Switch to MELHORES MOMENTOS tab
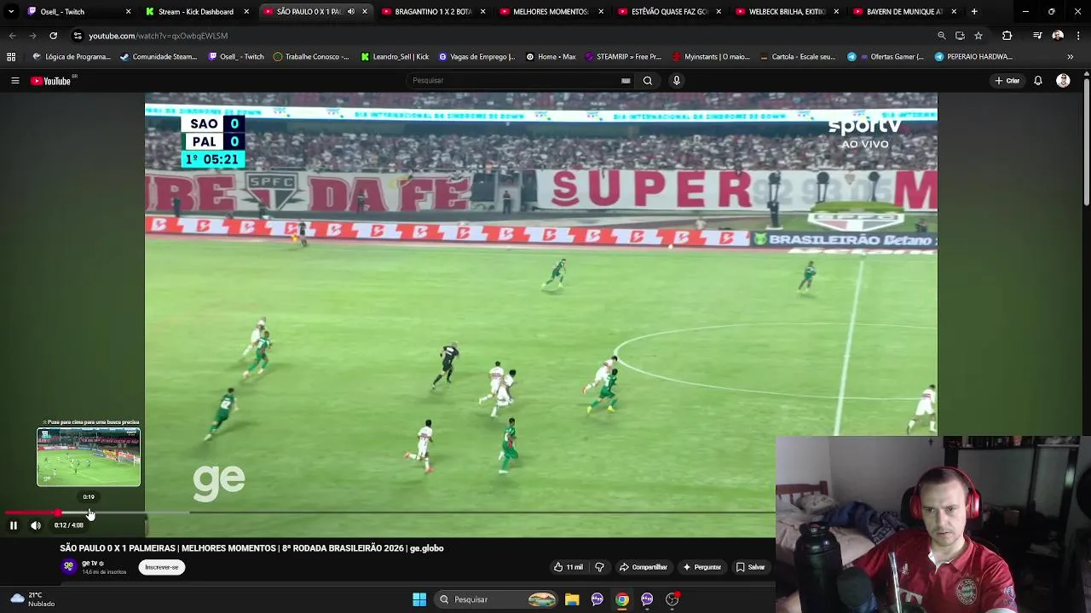1091x613 pixels. click(x=551, y=12)
